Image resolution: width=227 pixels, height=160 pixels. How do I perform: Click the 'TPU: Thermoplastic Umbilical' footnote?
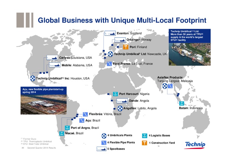click(36, 142)
